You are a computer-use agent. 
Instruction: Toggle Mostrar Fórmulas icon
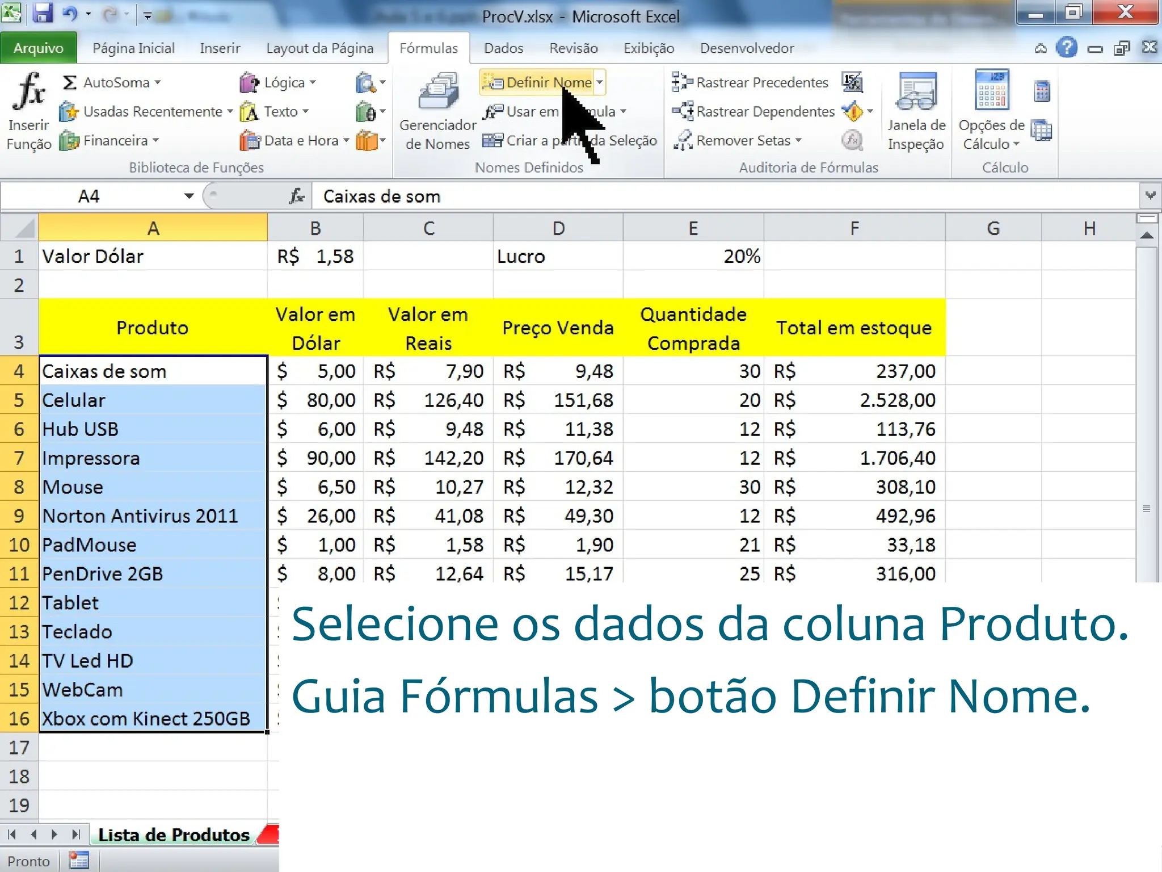(852, 83)
